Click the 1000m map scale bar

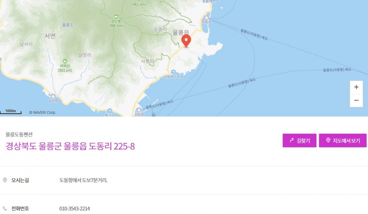11,112
